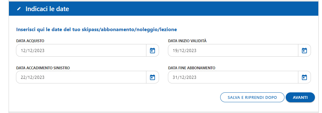Click the DATA INIZIO VALIDITÀ field label
Viewport: 322px width, 113px height.
(x=187, y=41)
